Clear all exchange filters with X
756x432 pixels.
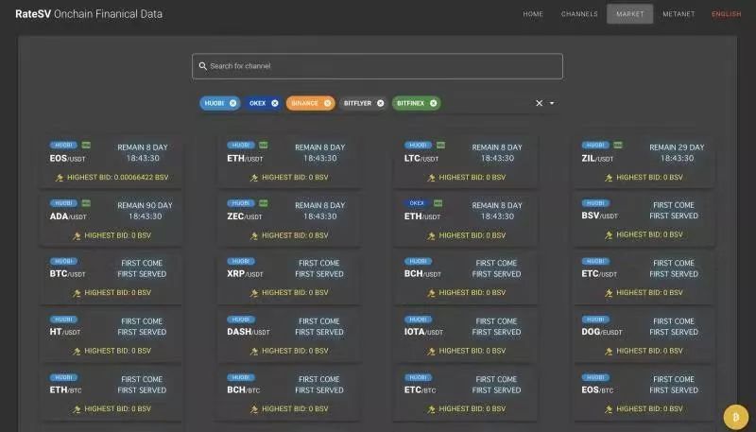[x=540, y=103]
